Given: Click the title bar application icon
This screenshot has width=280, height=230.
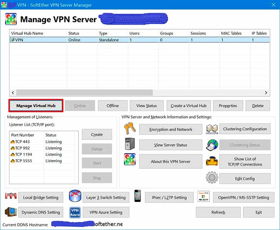Looking at the screenshot, I should pos(4,5).
